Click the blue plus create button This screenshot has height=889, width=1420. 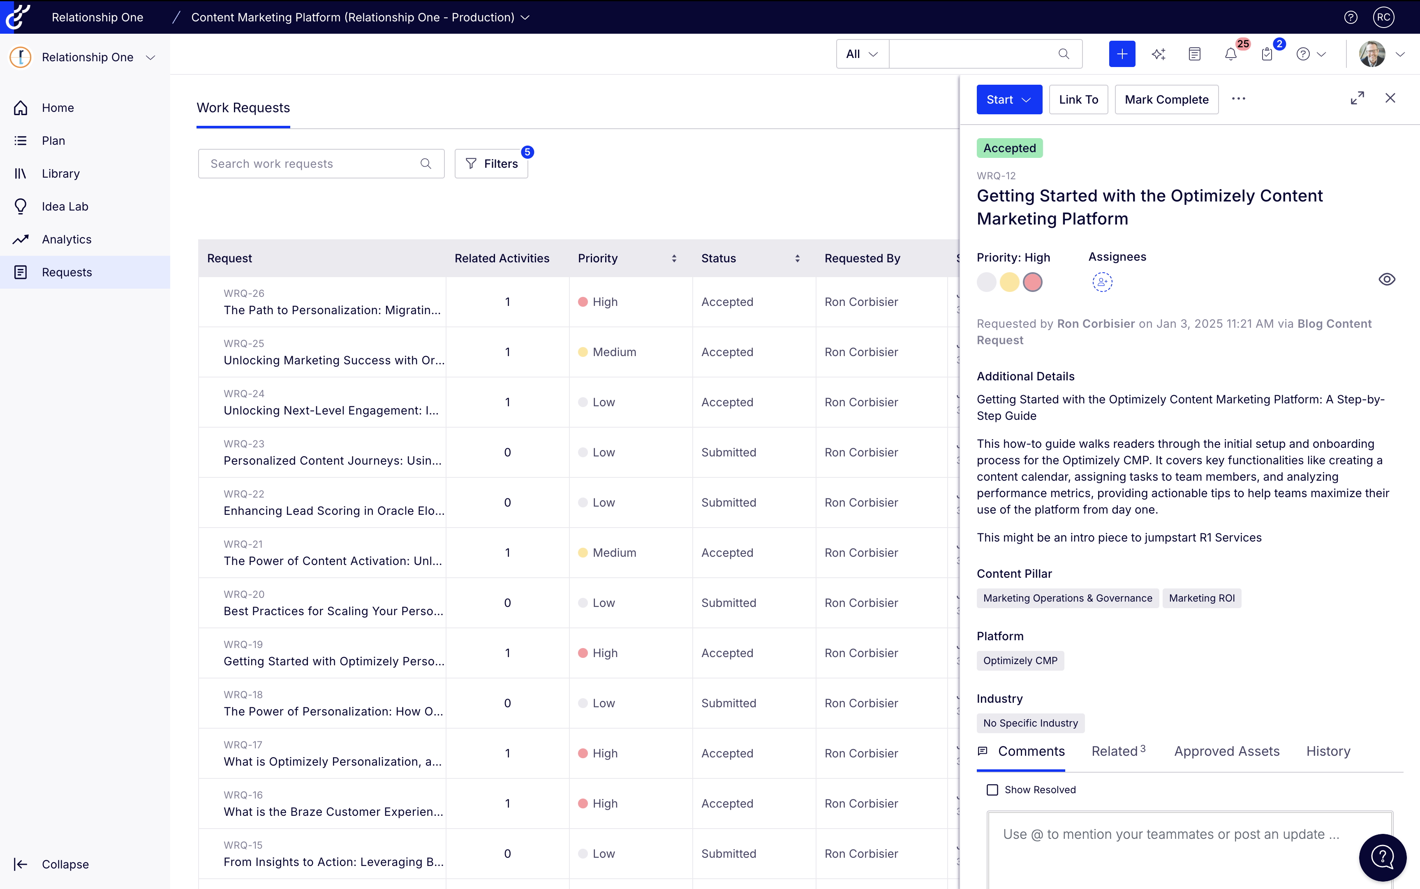click(x=1122, y=54)
